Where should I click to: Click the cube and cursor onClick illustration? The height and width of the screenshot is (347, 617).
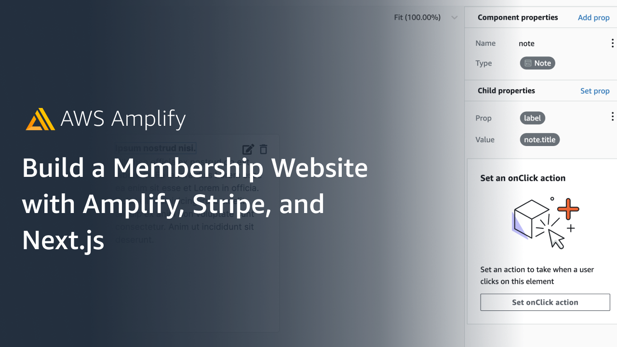pos(545,222)
